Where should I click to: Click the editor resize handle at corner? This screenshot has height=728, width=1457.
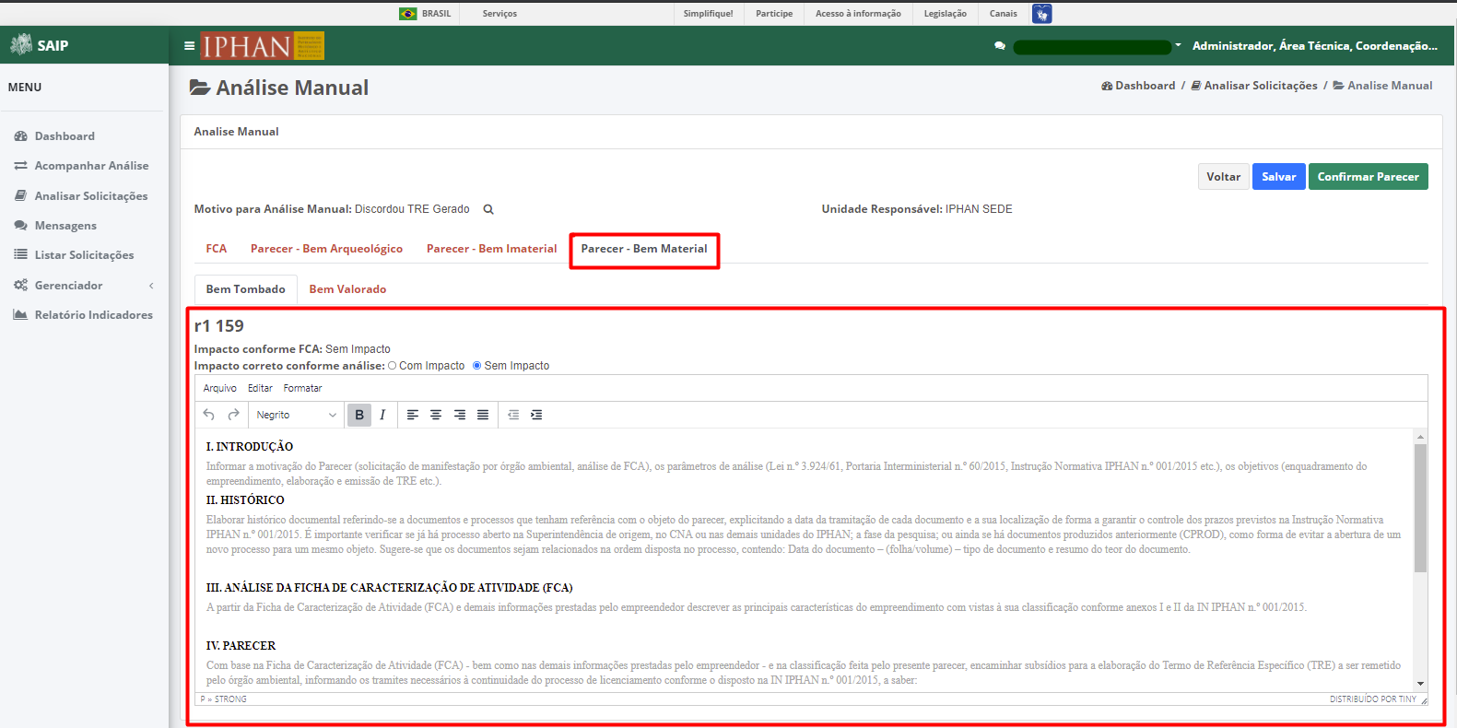1424,701
